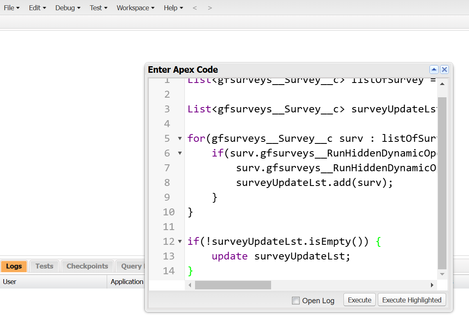Viewport: 469px width, 320px height.
Task: Open the Debug menu
Action: 68,8
